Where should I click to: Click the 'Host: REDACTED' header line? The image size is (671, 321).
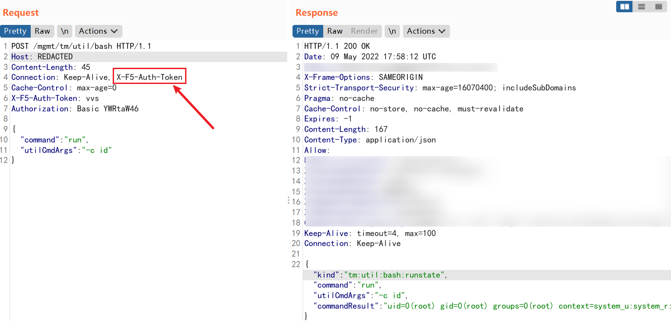click(42, 56)
